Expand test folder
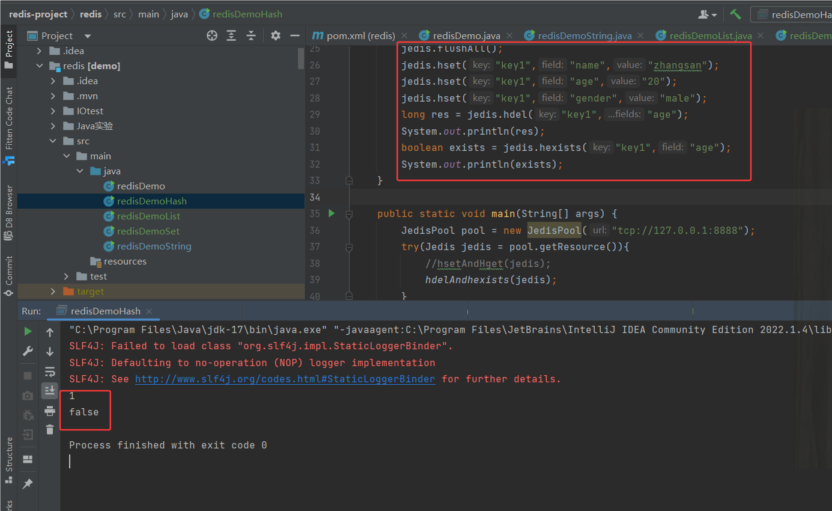Viewport: 832px width, 511px height. [x=67, y=277]
